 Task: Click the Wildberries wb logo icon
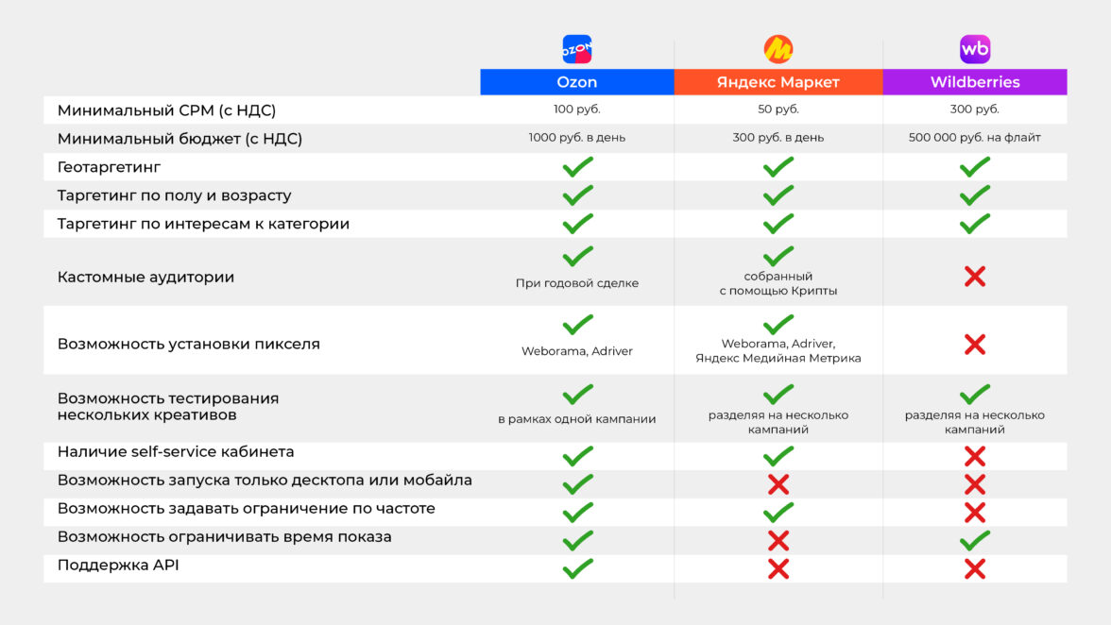(975, 49)
